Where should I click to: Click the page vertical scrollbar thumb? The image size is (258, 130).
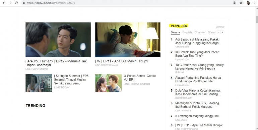257,19
